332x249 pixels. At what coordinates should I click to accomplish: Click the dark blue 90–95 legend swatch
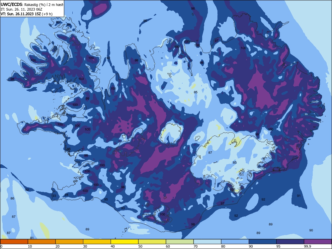tap(263, 242)
